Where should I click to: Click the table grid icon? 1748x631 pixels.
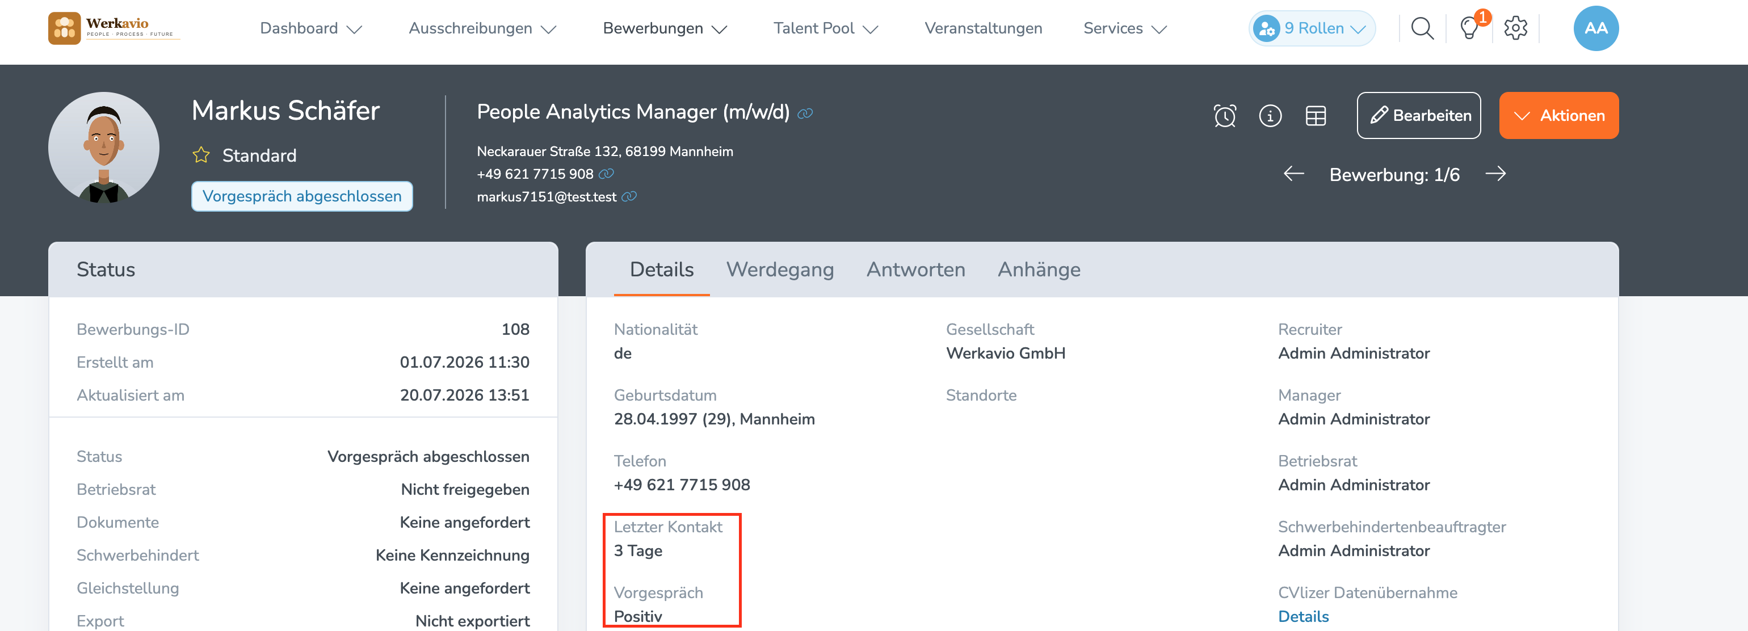pyautogui.click(x=1316, y=116)
